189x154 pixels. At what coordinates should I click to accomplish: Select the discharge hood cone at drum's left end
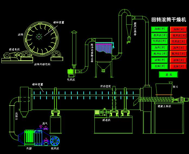tap(24, 114)
